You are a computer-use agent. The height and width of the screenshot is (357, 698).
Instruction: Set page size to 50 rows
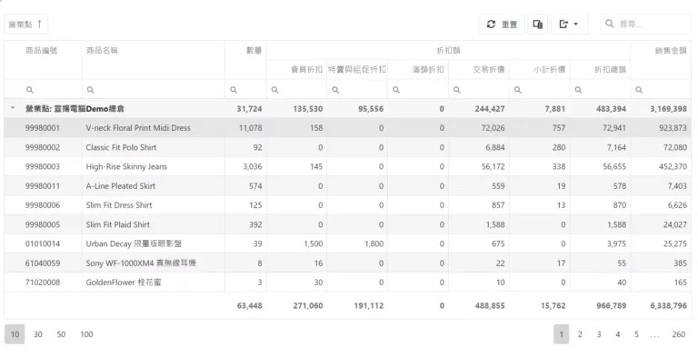coord(61,334)
